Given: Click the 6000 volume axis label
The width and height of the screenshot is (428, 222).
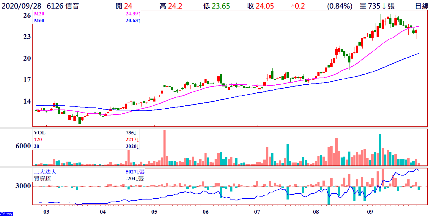Looking at the screenshot, I should tap(23, 146).
